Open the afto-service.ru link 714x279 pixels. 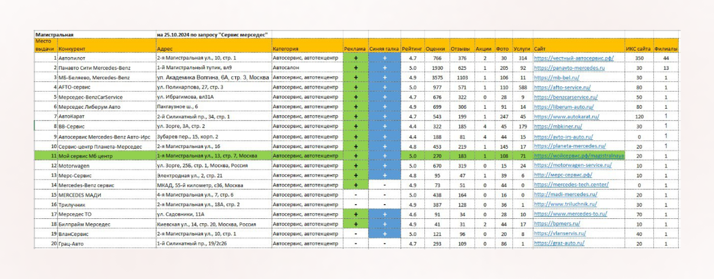tap(562, 87)
